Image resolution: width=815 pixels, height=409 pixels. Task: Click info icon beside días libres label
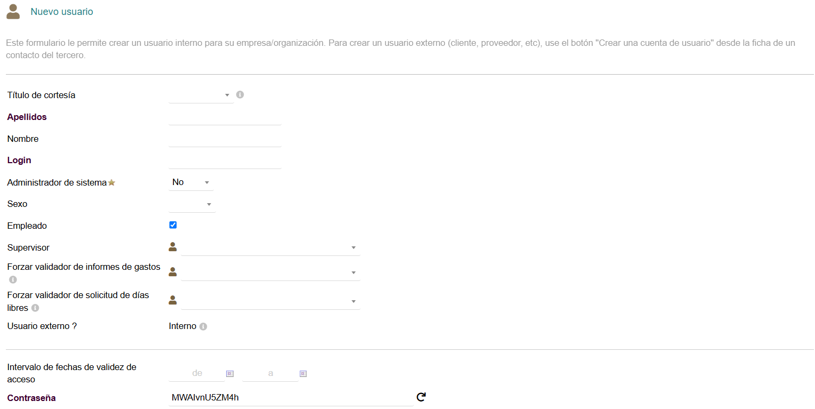click(x=35, y=308)
